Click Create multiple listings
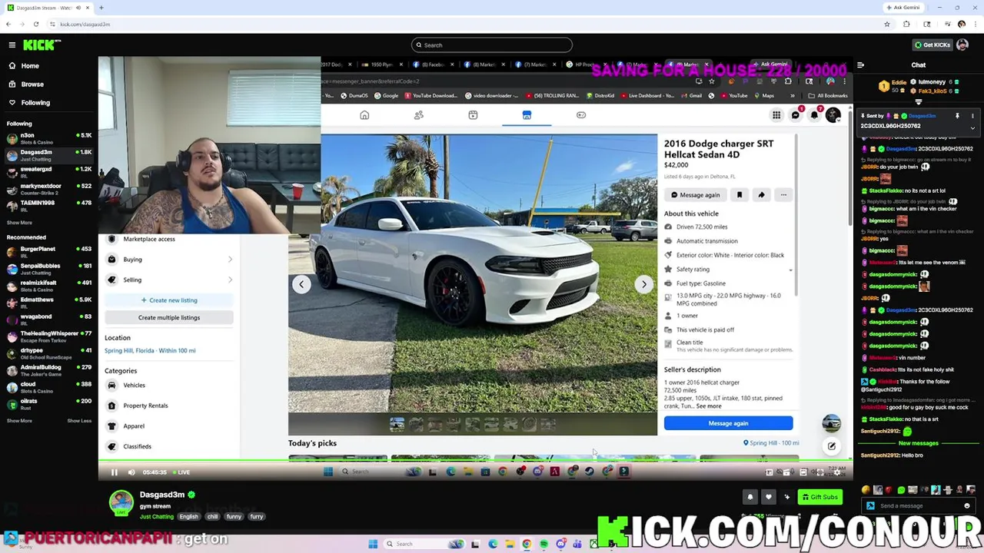The image size is (984, 553). 169,317
